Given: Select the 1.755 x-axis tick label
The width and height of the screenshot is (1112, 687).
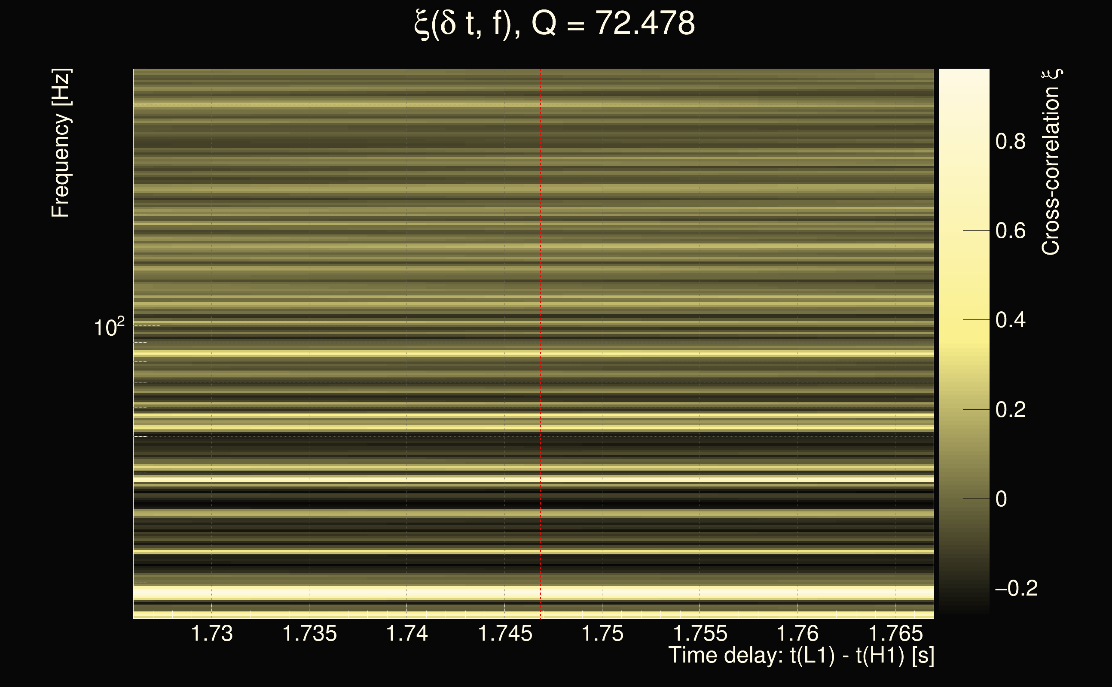Looking at the screenshot, I should pos(700,633).
